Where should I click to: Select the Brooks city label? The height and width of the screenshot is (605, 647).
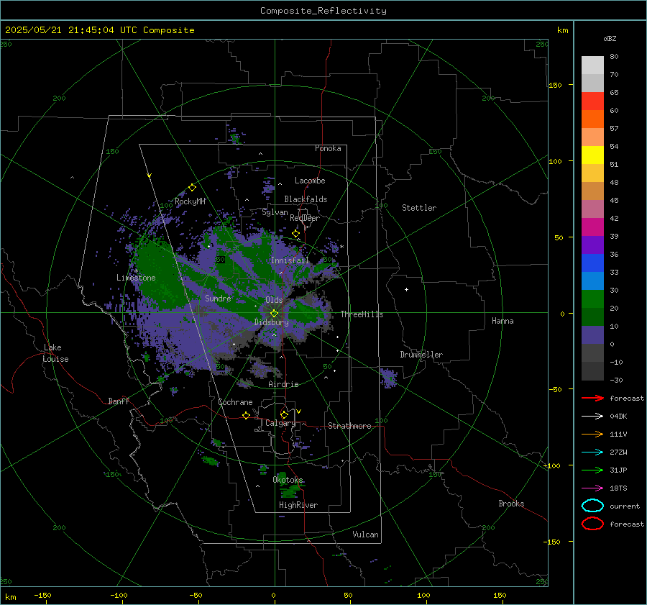tap(511, 504)
